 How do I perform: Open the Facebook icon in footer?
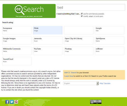[7, 102]
